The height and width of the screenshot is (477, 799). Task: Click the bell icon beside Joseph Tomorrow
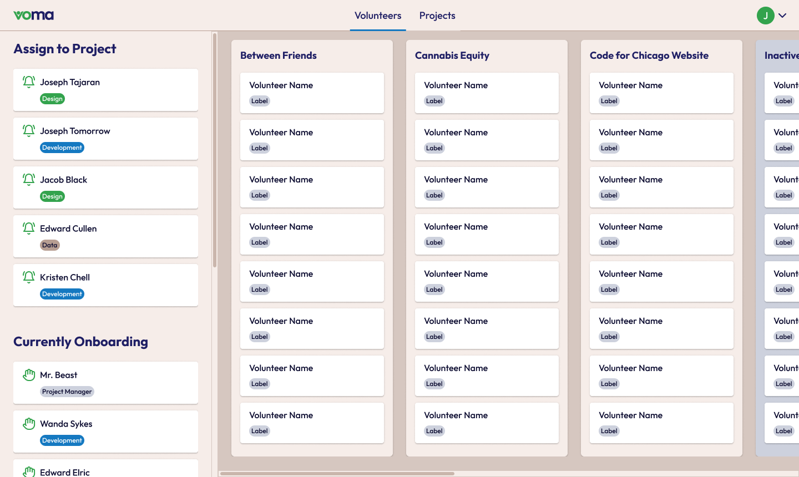click(29, 131)
